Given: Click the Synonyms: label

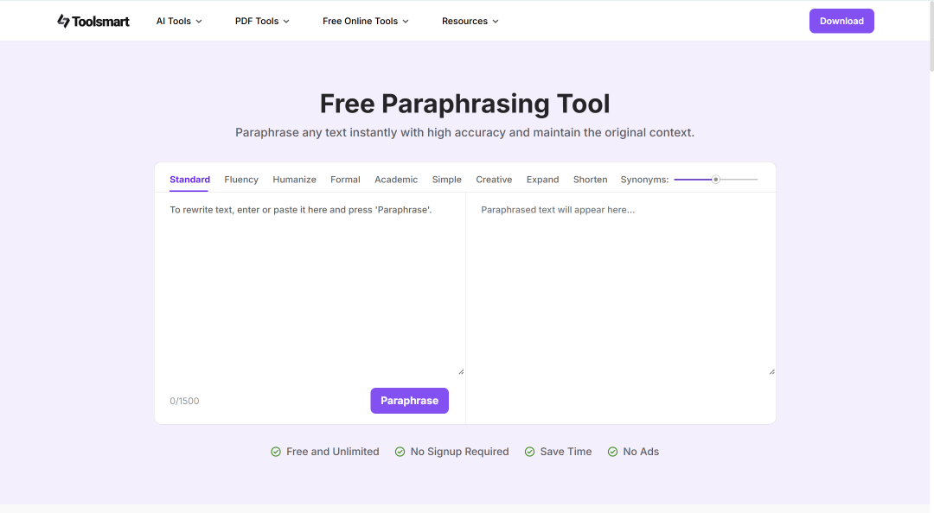Looking at the screenshot, I should [644, 180].
